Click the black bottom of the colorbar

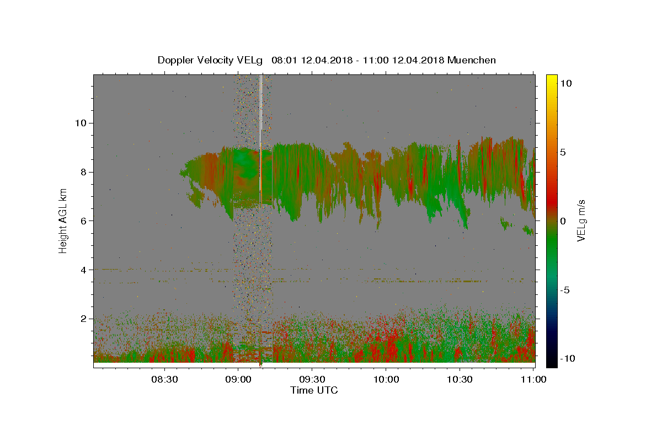[x=551, y=363]
